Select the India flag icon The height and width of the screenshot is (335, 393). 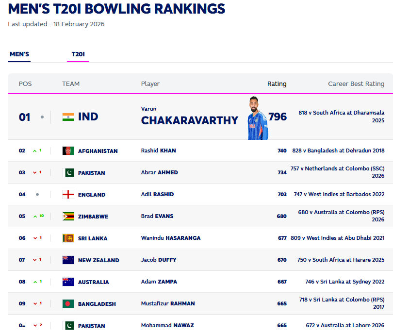point(68,116)
